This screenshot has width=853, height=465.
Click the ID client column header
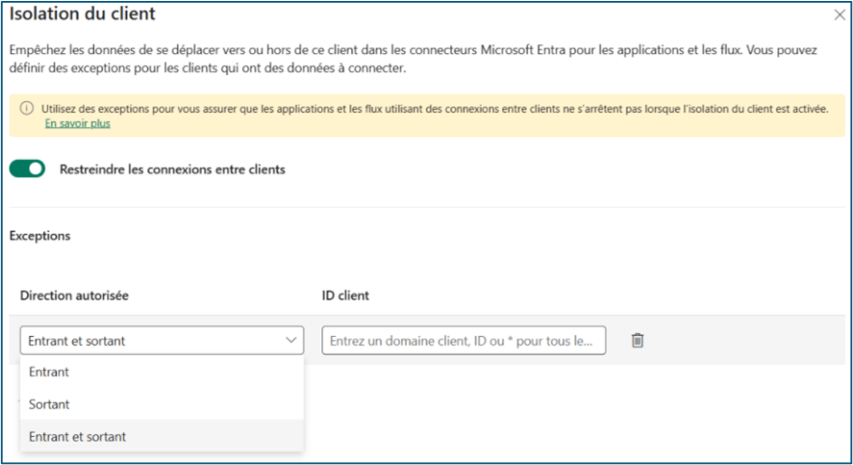[x=346, y=295]
